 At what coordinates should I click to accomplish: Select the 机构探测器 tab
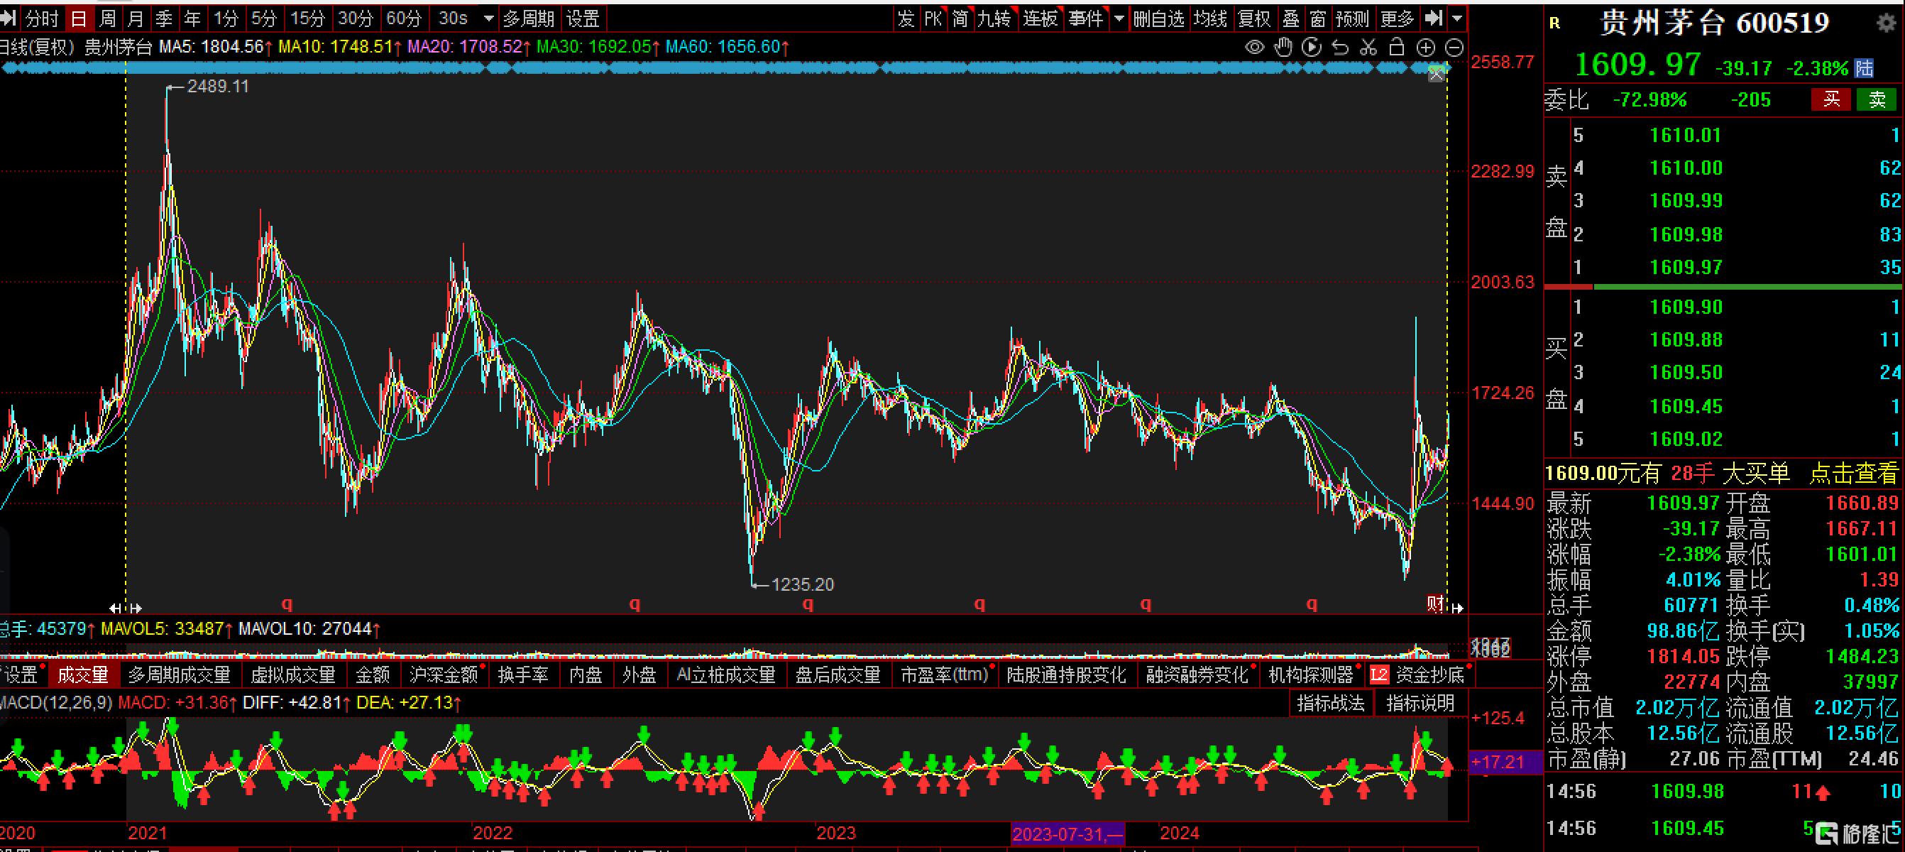[1310, 674]
